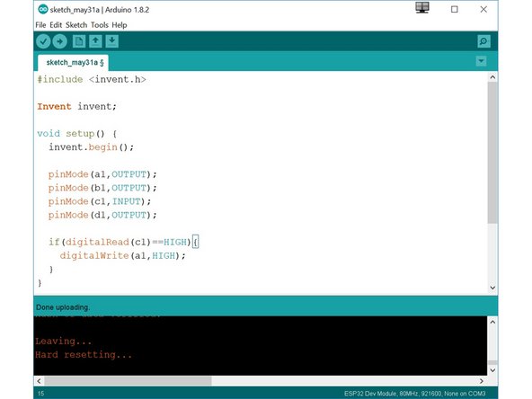Screen dimensions: 532x399
Task: Click console horizontal scroll right arrow
Action: (x=481, y=381)
